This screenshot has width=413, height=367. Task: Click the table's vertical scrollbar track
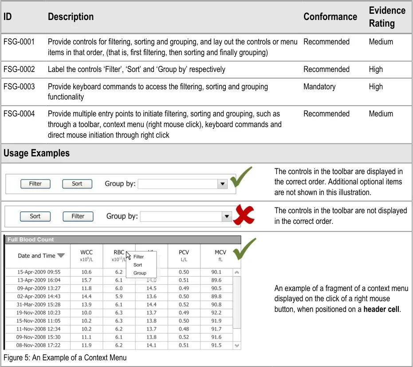pyautogui.click(x=237, y=311)
